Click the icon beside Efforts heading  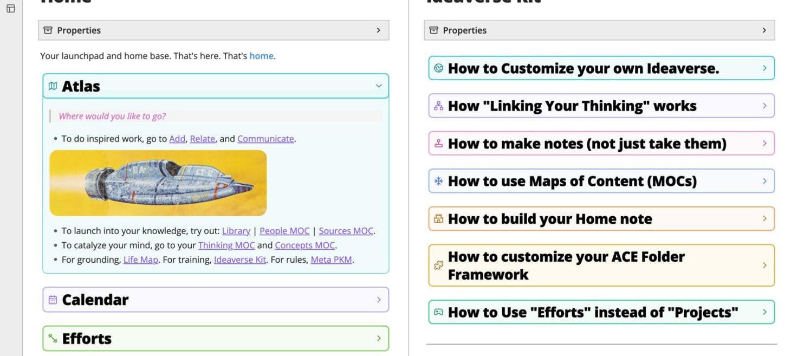click(x=53, y=339)
